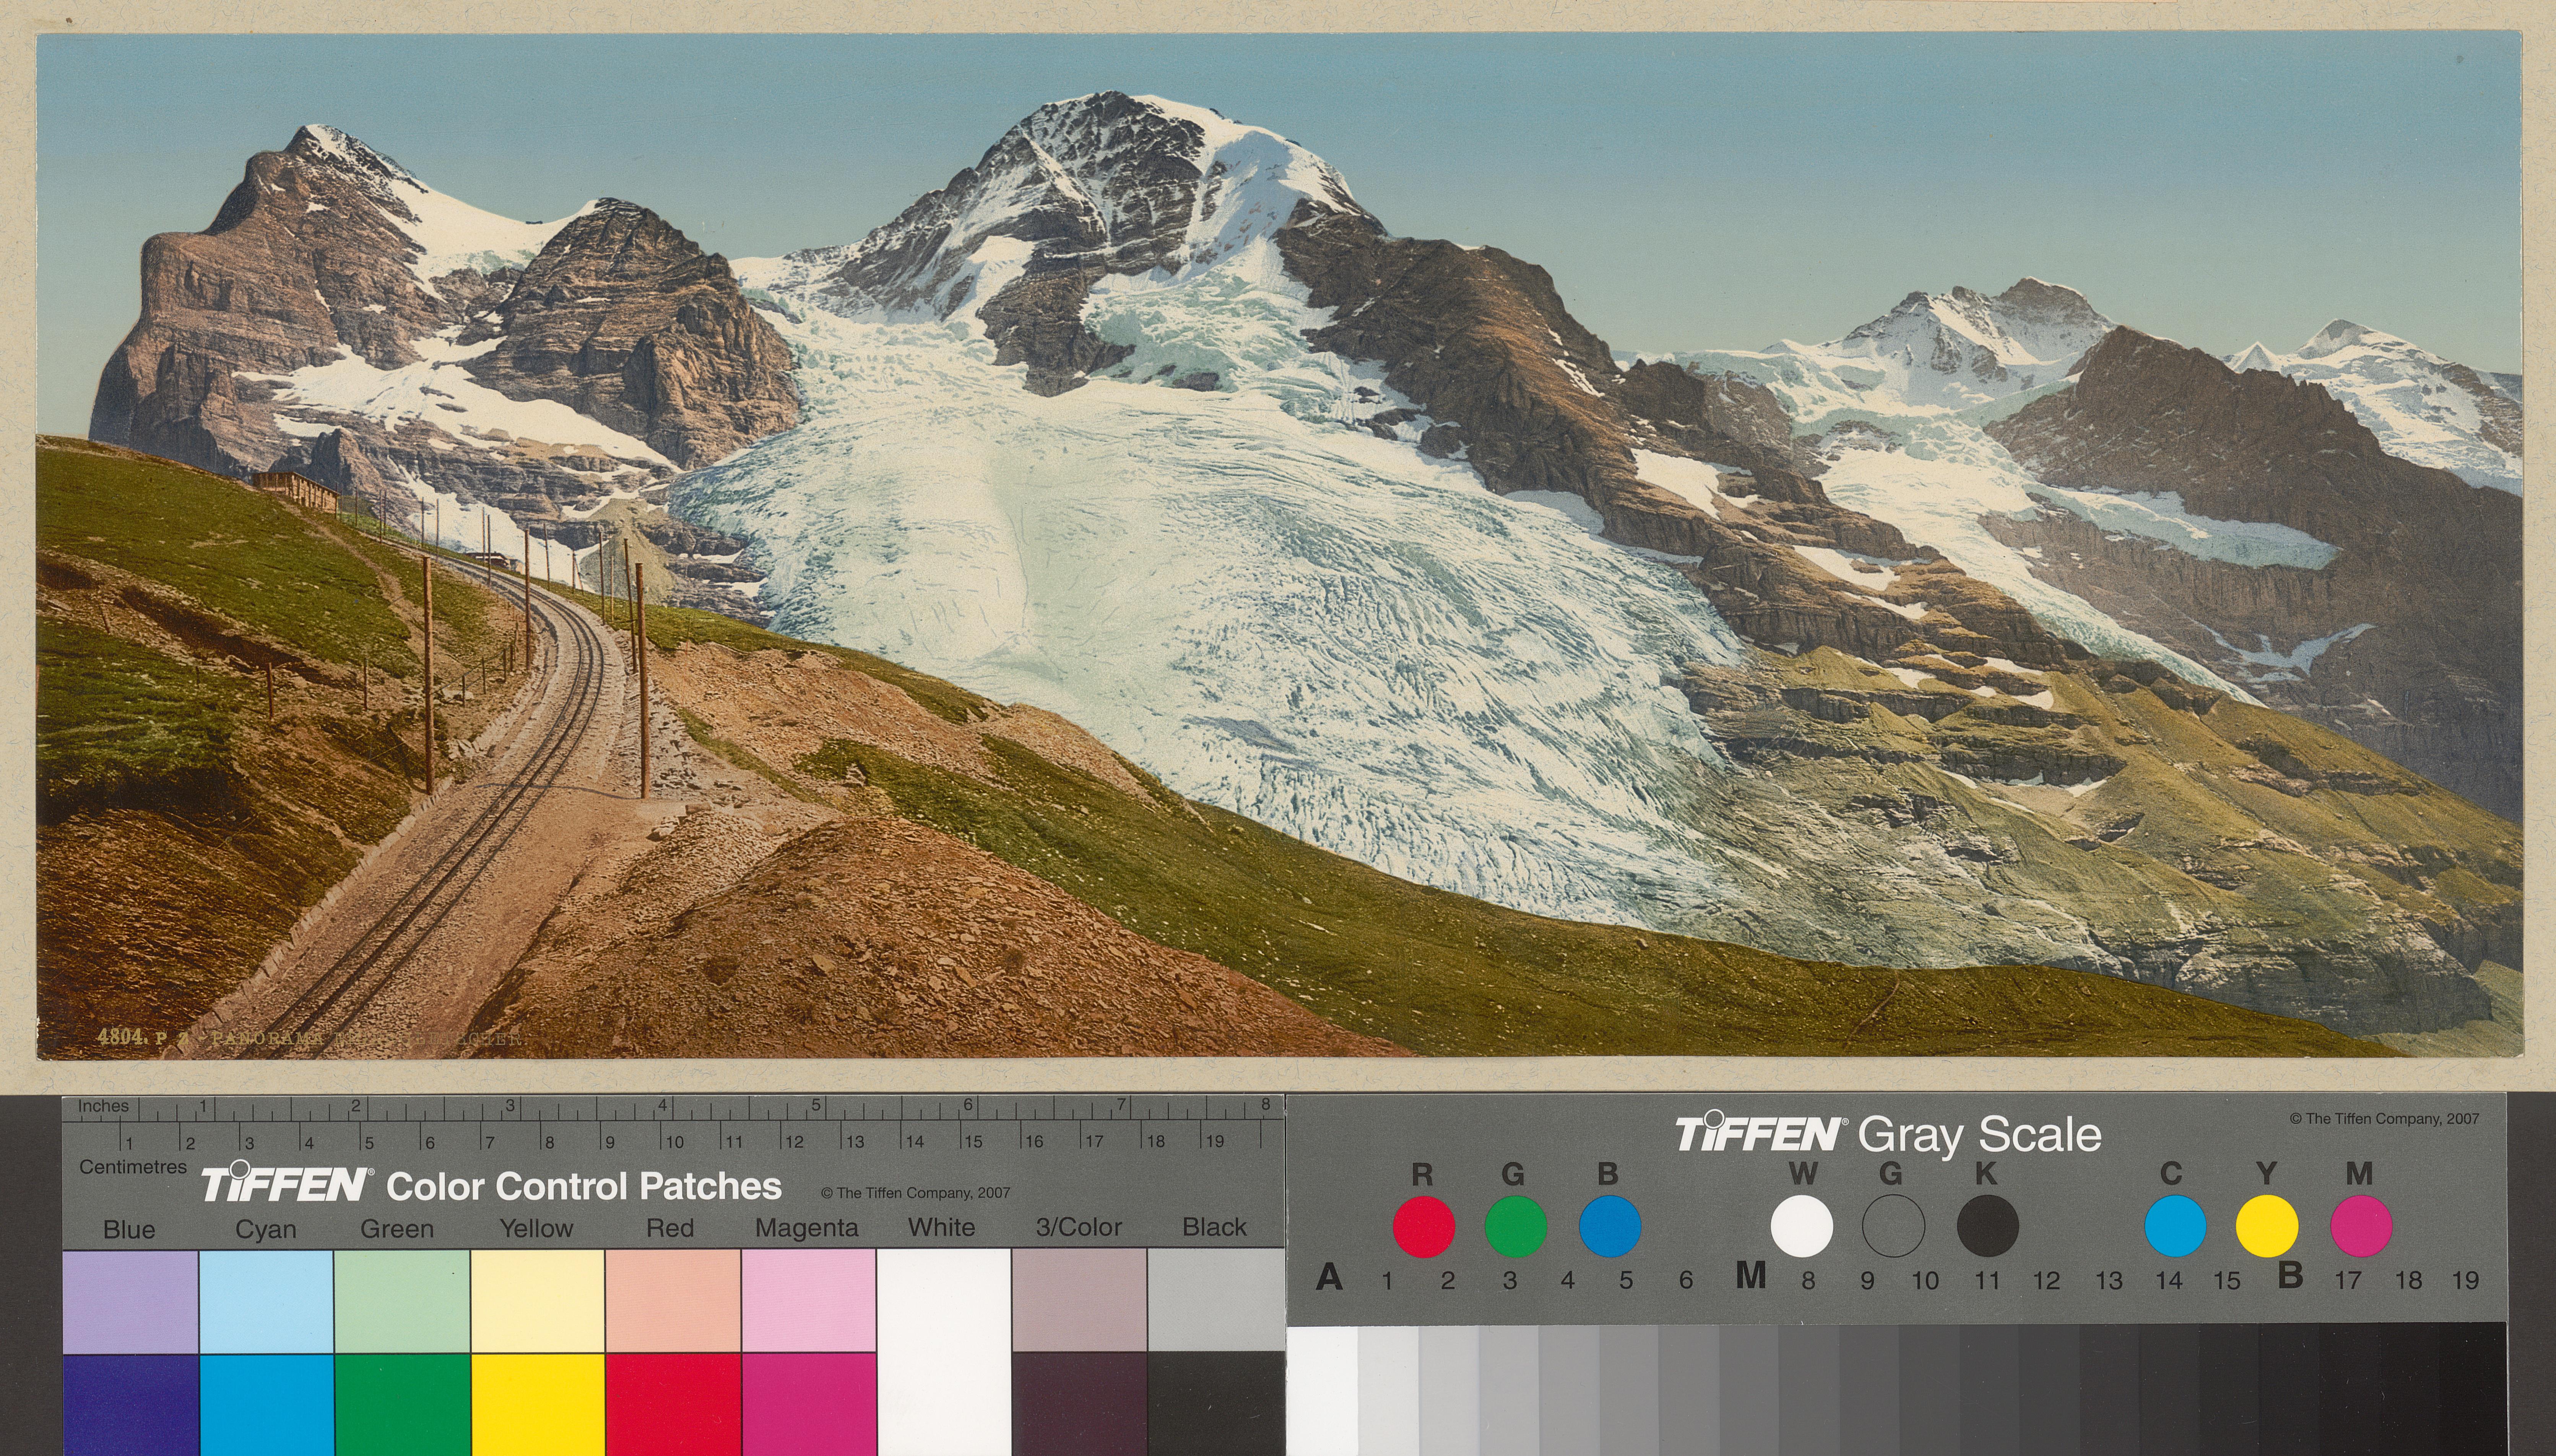Click the white W circle
Screen dimensions: 2556x1456
(1802, 1226)
